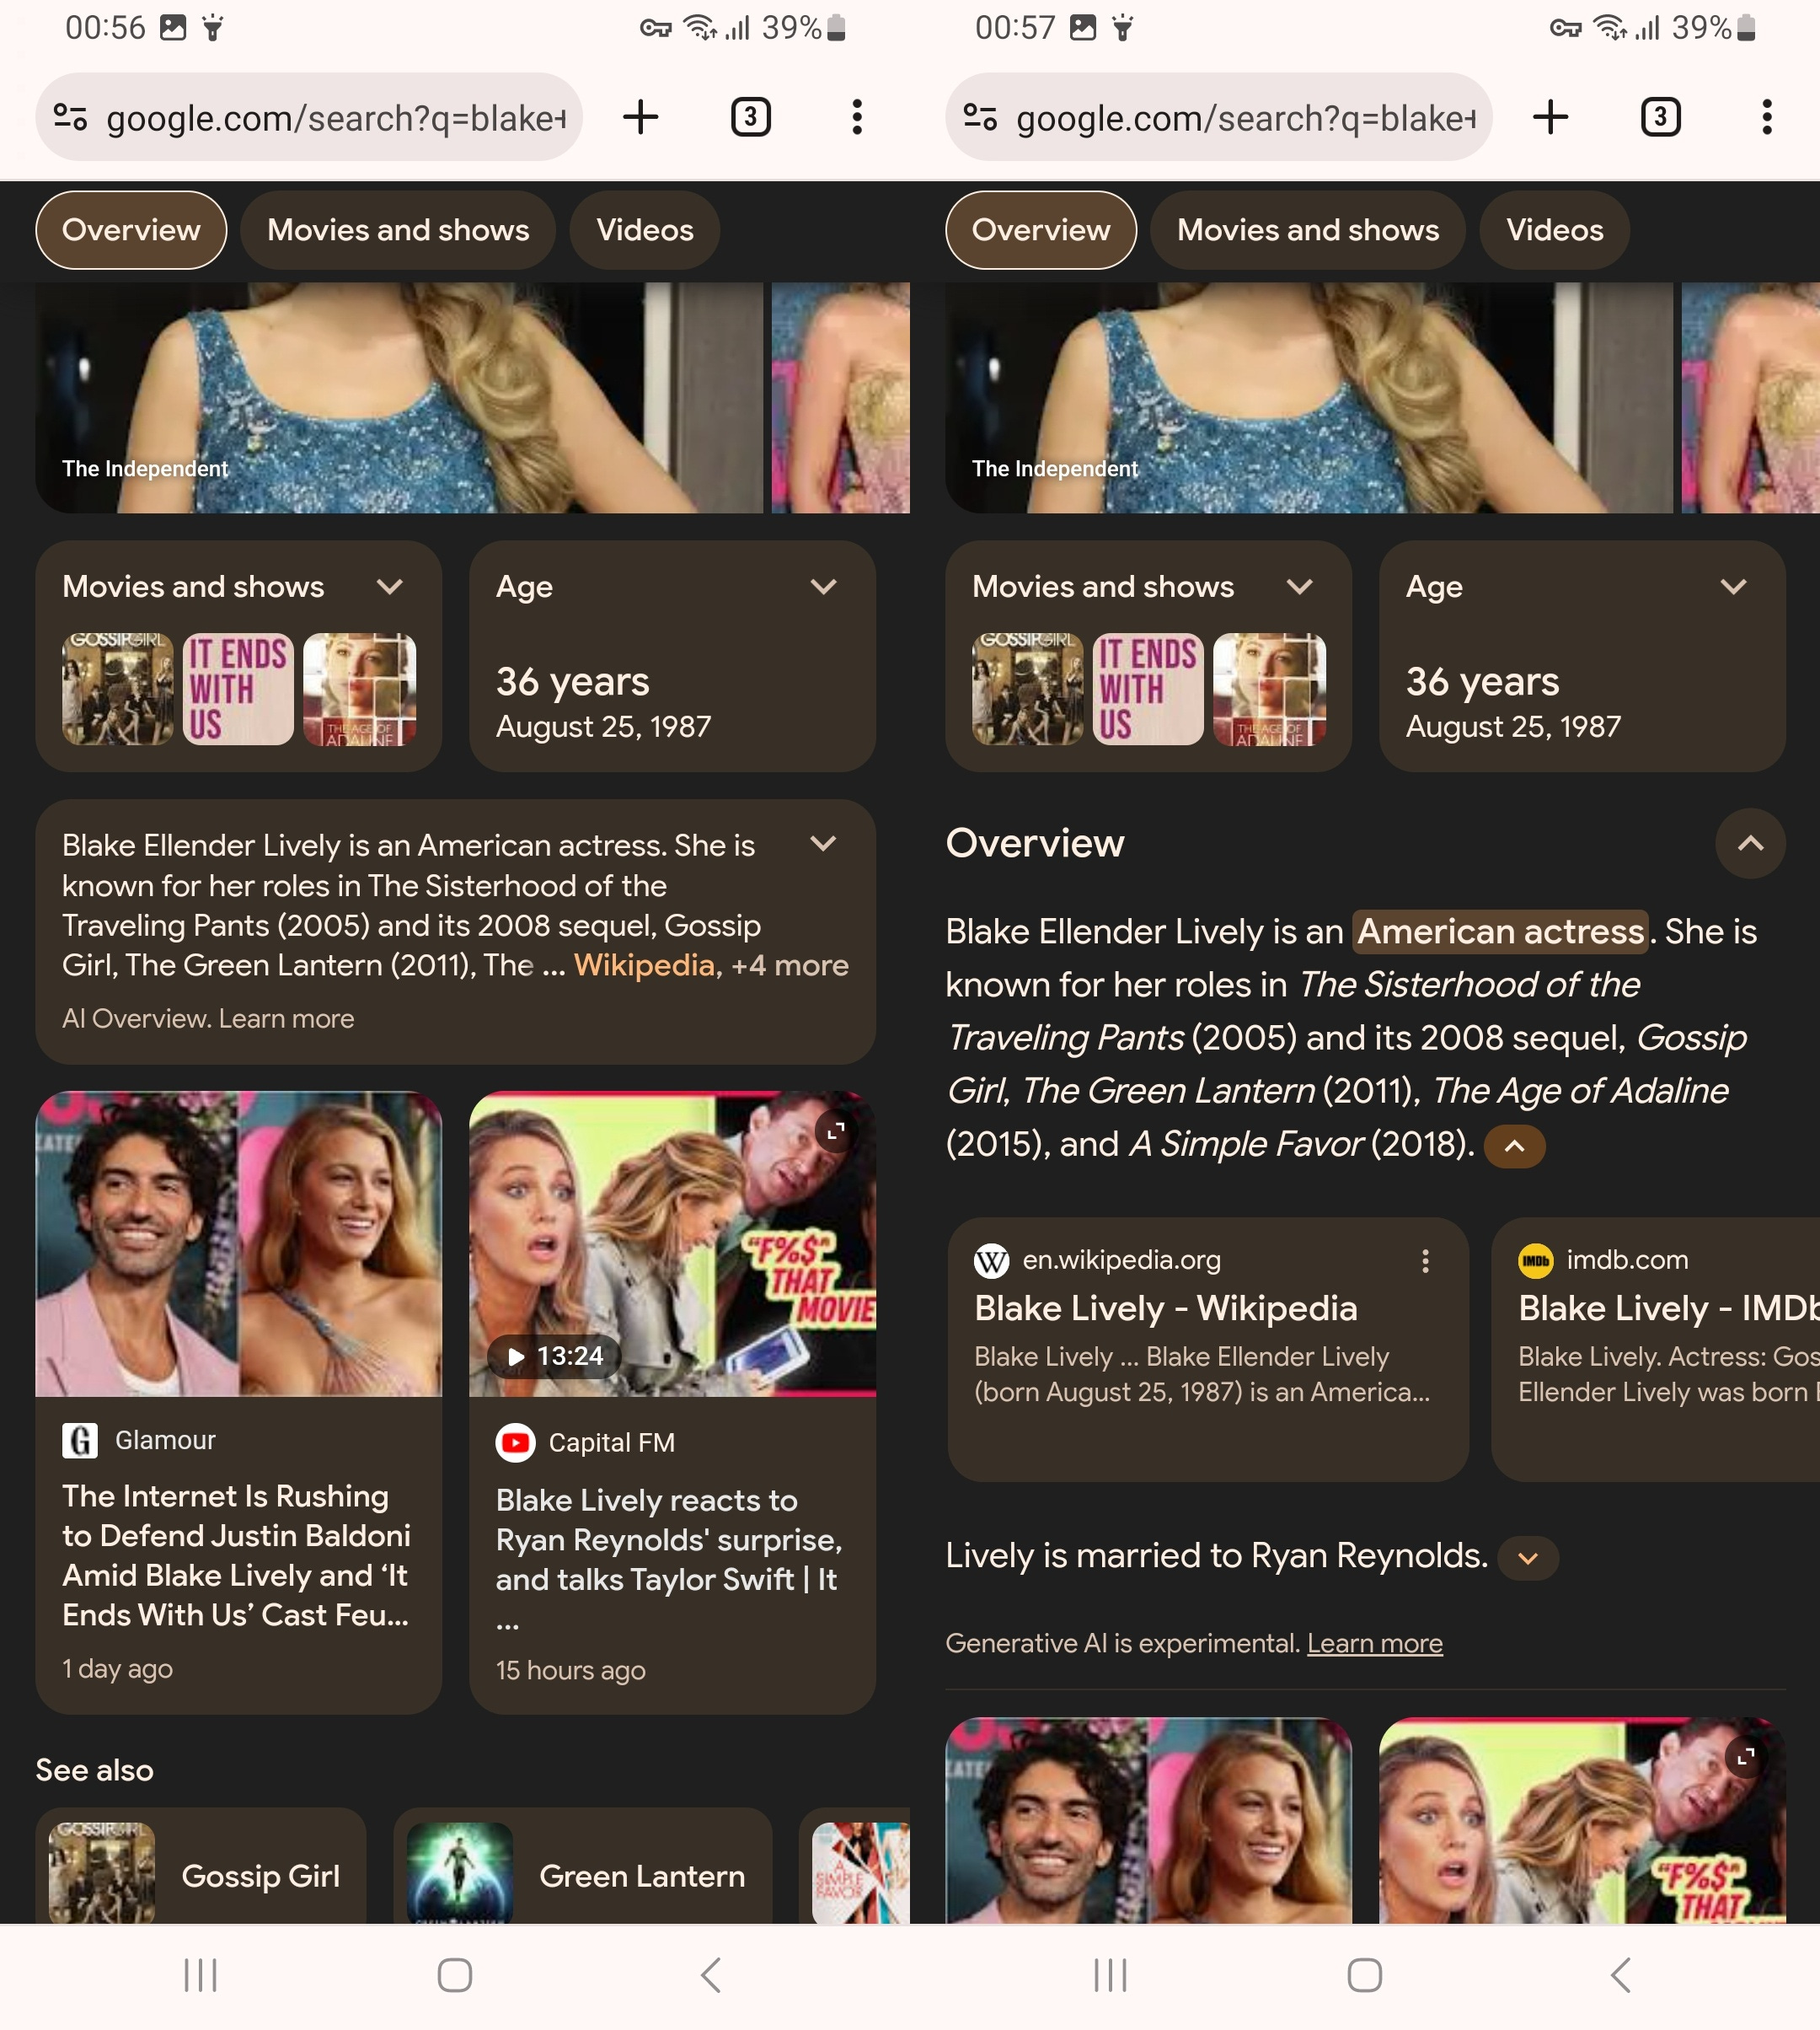This screenshot has height=2030, width=1820.
Task: Open Generative AI 'Learn more' link
Action: 1375,1643
